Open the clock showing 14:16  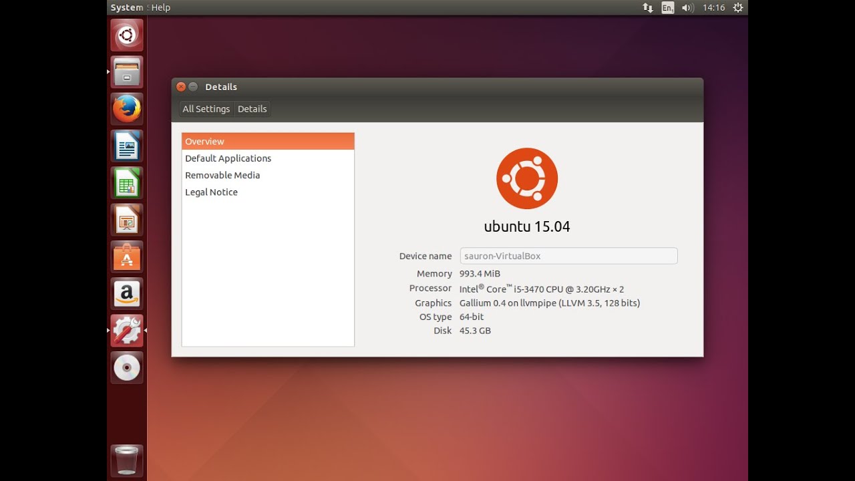click(x=714, y=7)
